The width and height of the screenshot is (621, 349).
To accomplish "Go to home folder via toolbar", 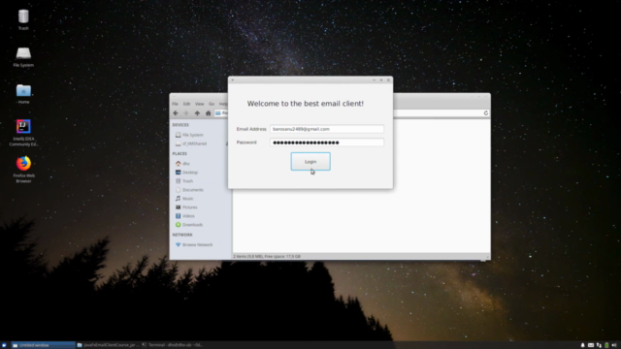I will 208,113.
